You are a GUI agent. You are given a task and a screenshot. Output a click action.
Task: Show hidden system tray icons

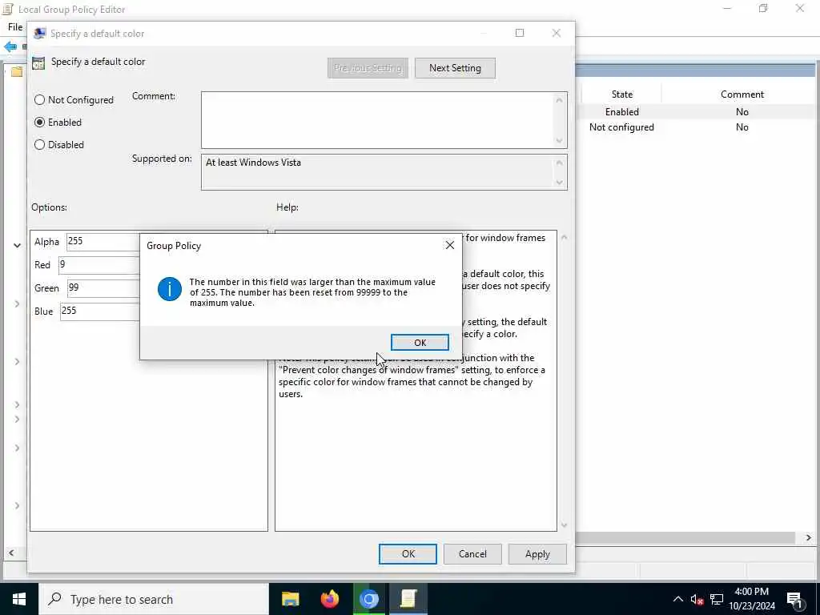coord(677,599)
